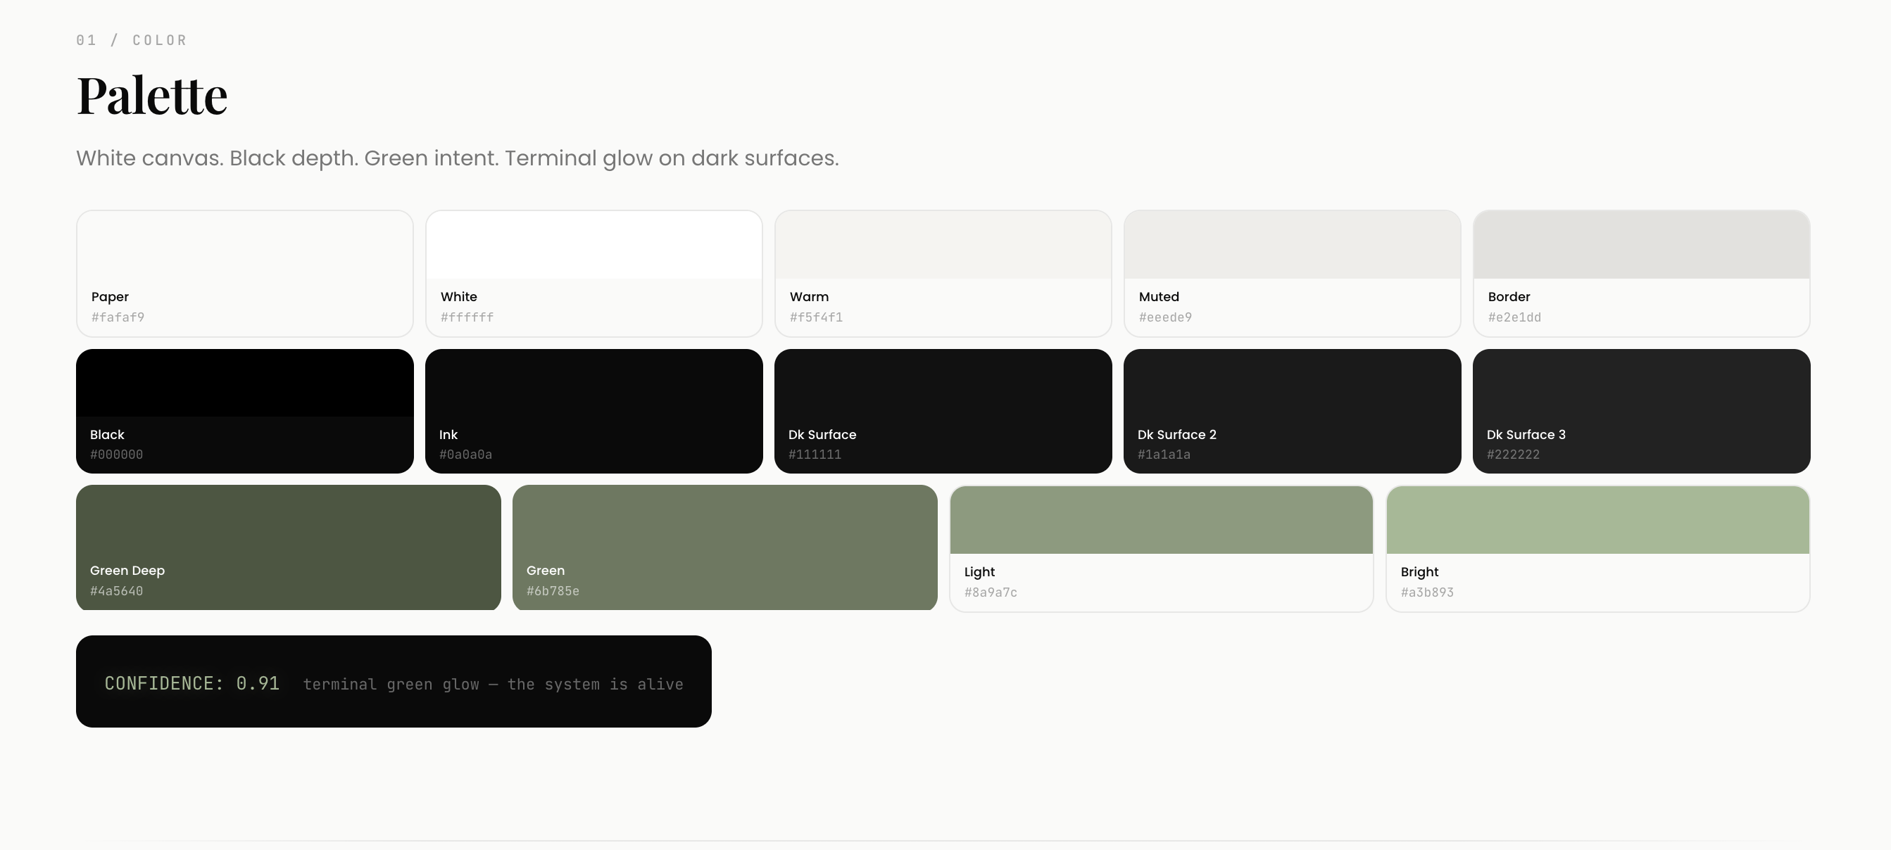The height and width of the screenshot is (850, 1891).
Task: Click the hex code #000000
Action: click(117, 455)
